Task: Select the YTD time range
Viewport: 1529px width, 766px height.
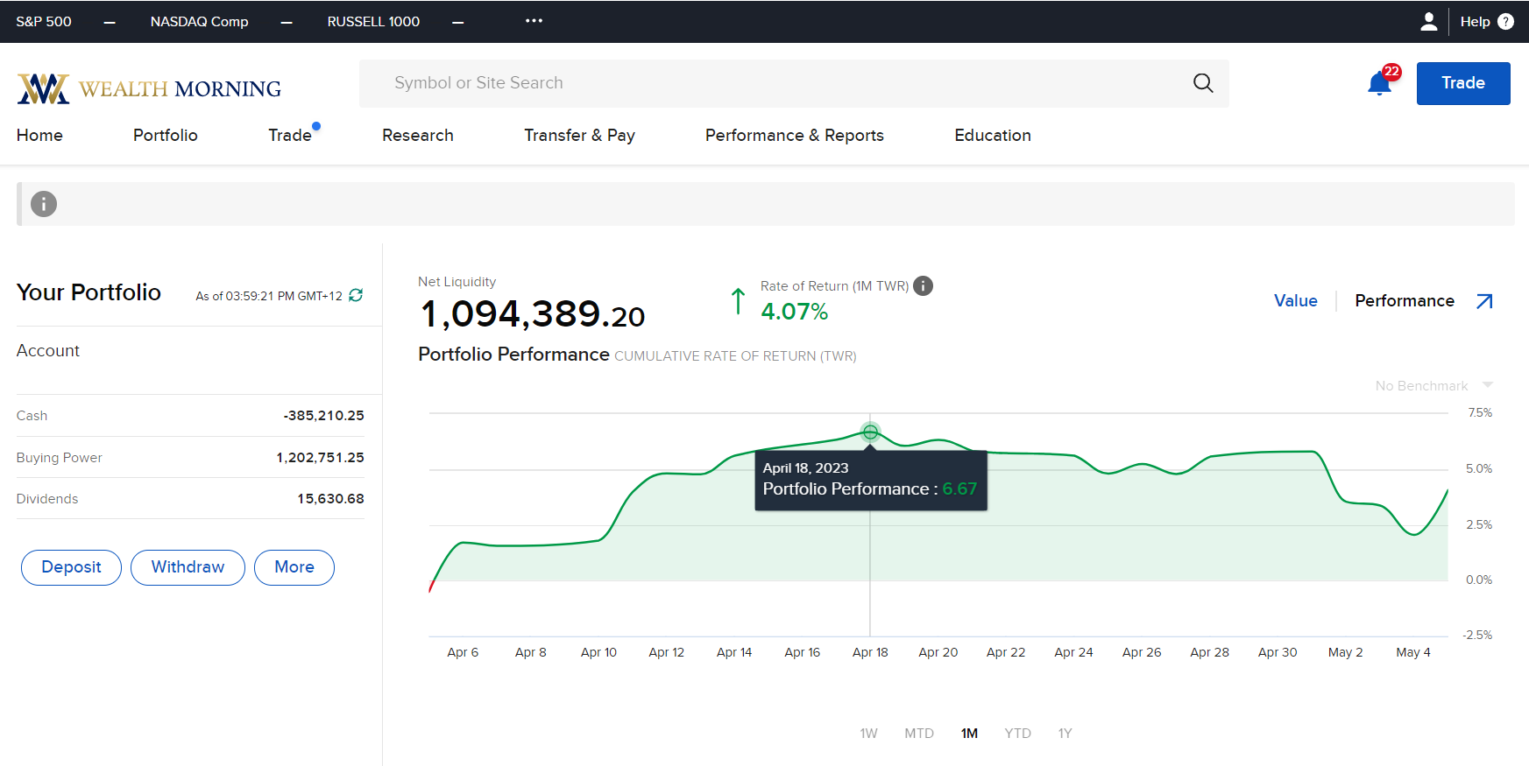Action: tap(1017, 734)
